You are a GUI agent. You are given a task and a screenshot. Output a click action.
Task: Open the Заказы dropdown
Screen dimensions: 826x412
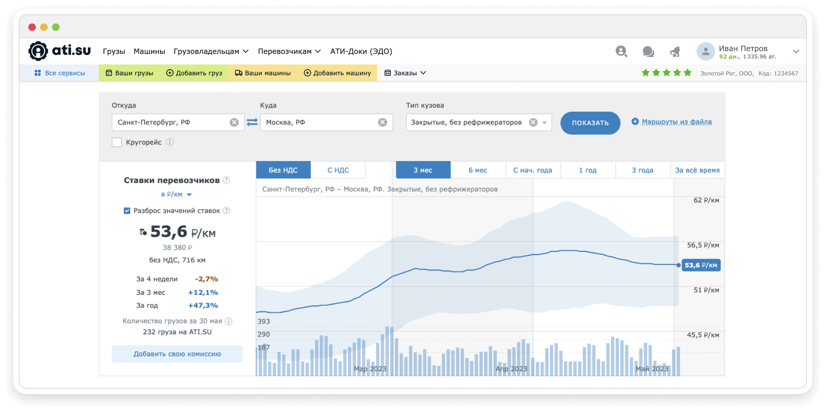(405, 73)
